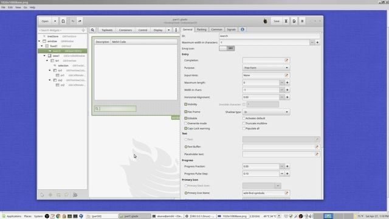Open the Shadow type dropdown
The image size is (389, 219).
coord(266,112)
